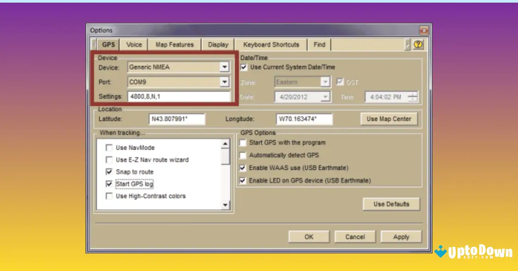The image size is (518, 271).
Task: Open the Port dropdown showing COM9
Action: point(225,82)
